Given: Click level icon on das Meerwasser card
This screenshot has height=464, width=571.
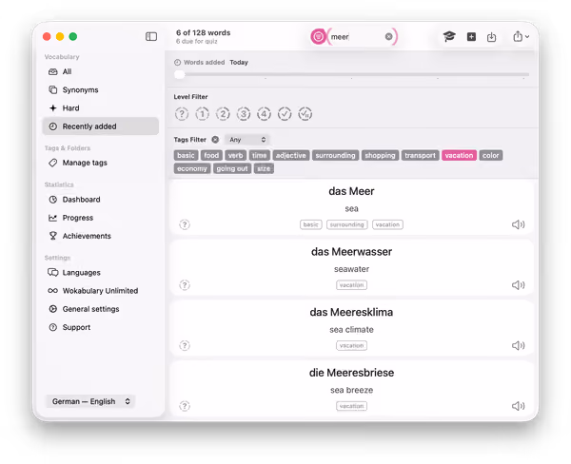Looking at the screenshot, I should (185, 285).
